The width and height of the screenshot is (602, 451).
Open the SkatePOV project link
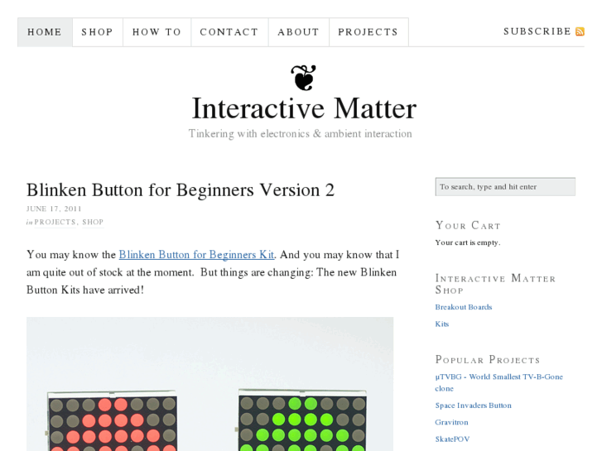(452, 439)
